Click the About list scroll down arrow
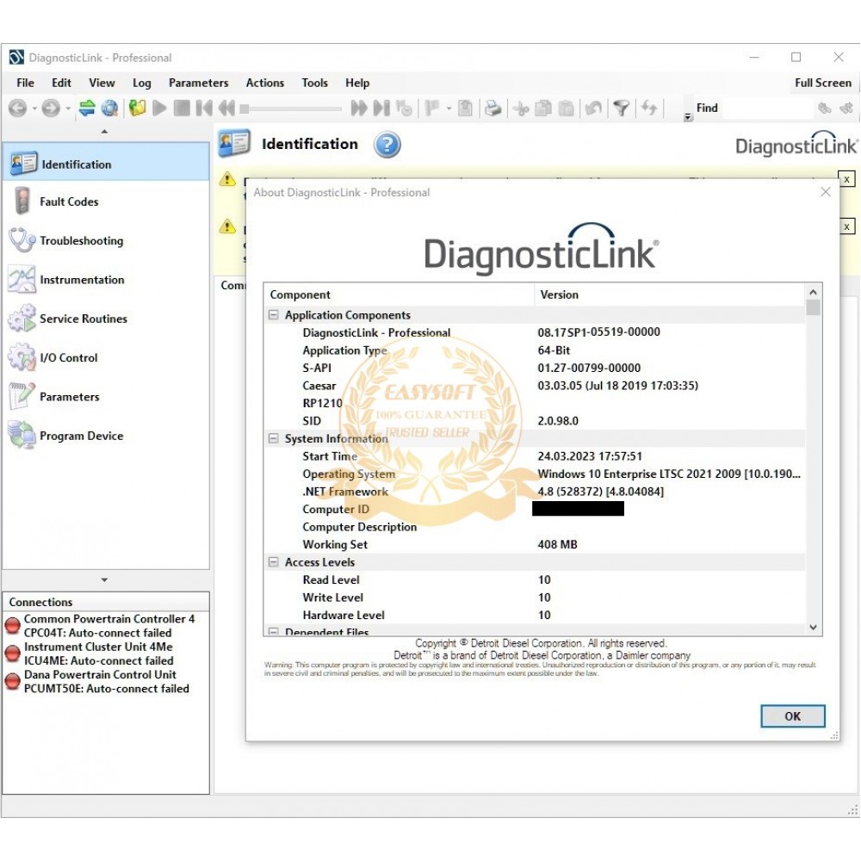This screenshot has width=861, height=861. click(814, 628)
